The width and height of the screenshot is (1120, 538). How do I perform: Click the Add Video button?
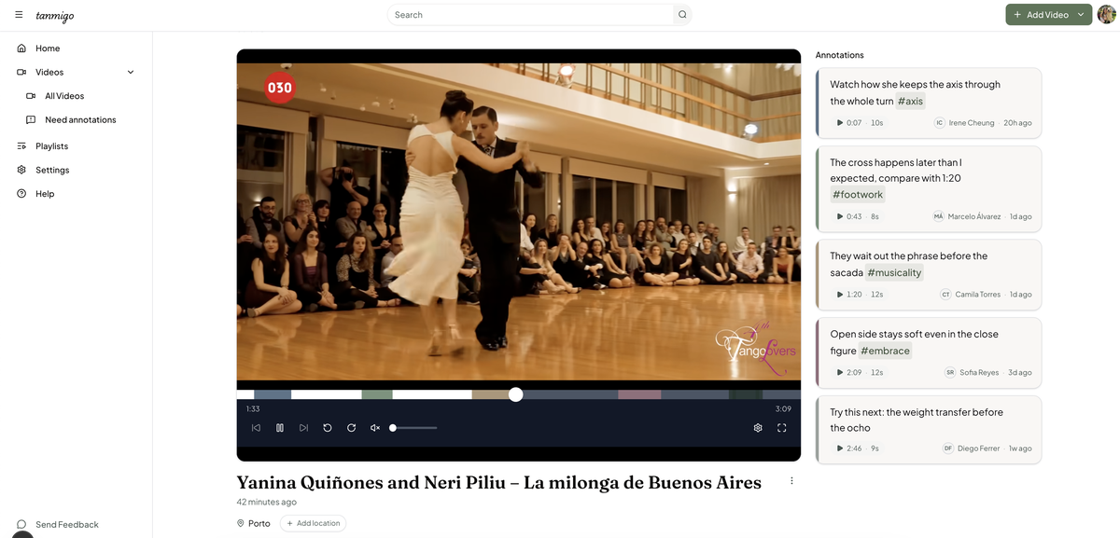(x=1039, y=15)
